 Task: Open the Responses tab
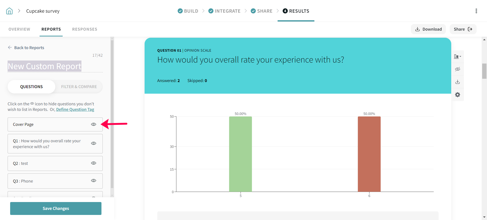click(84, 29)
